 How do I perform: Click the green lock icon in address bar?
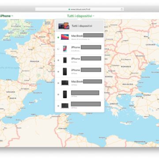[x=69, y=9]
